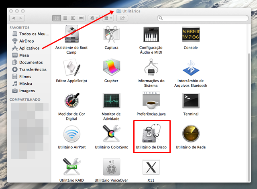257x189 pixels.
Task: Open the Arrange items dropdown
Action: click(108, 18)
